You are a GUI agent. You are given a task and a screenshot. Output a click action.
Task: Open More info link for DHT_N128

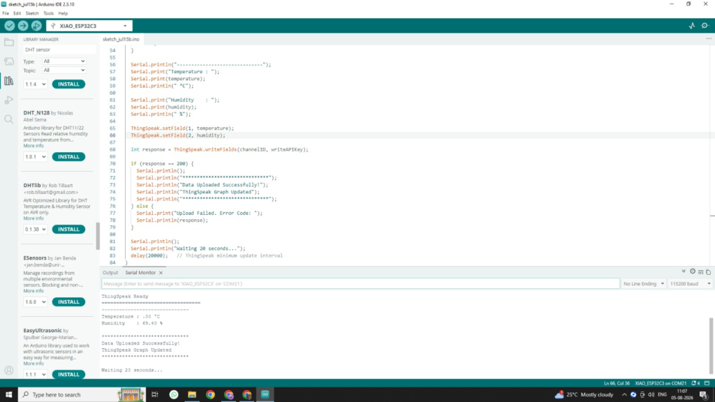tap(34, 146)
